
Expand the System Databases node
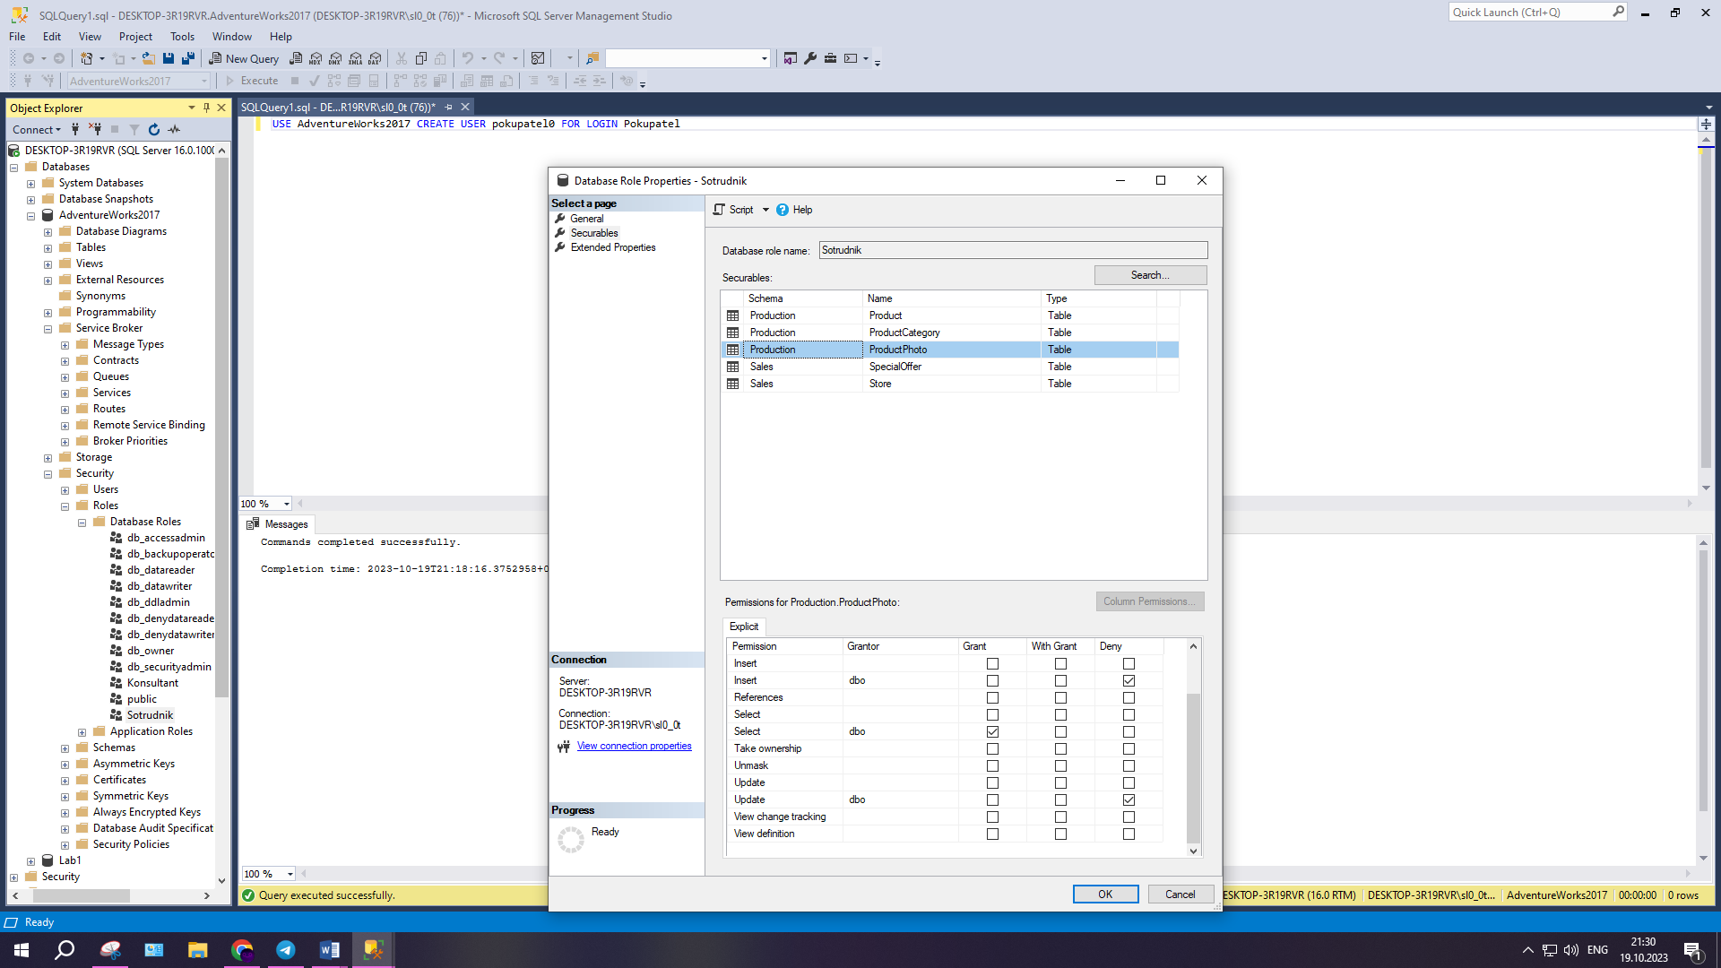[30, 184]
